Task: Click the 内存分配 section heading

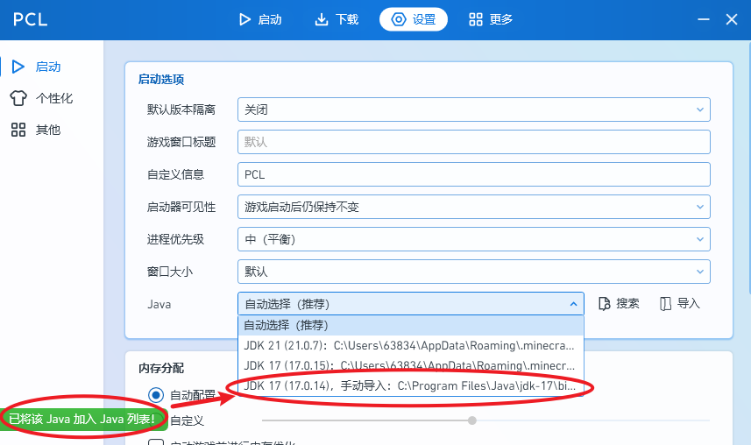Action: coord(161,368)
